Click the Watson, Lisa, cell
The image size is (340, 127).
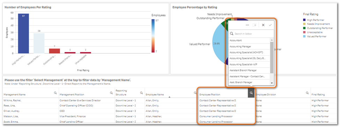(x=30, y=117)
